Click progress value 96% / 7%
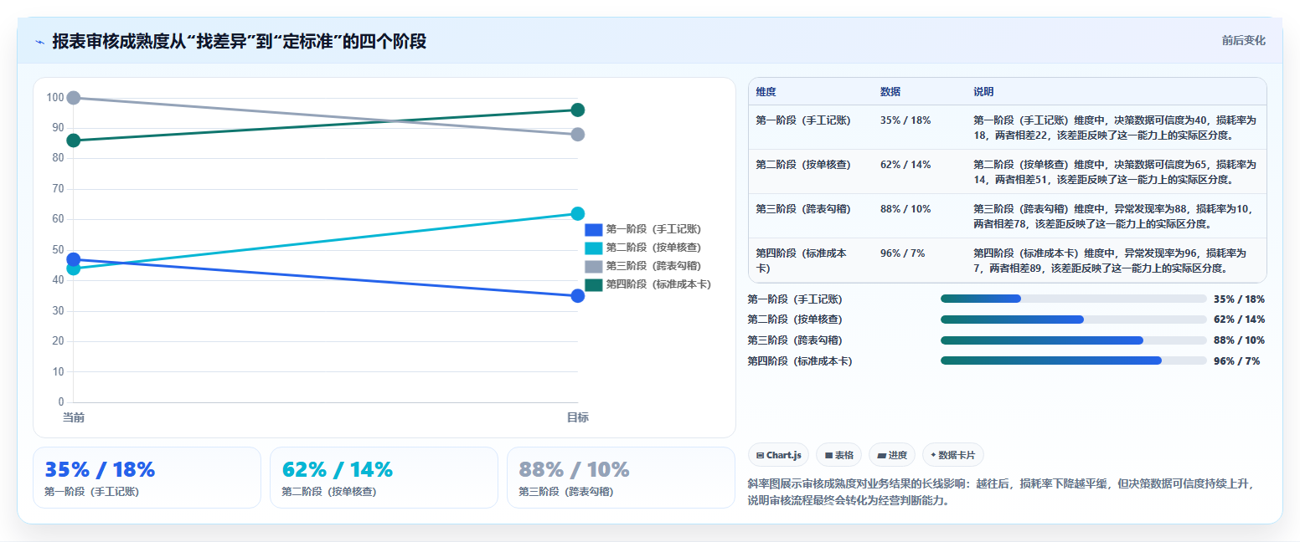The width and height of the screenshot is (1300, 542). tap(1236, 361)
